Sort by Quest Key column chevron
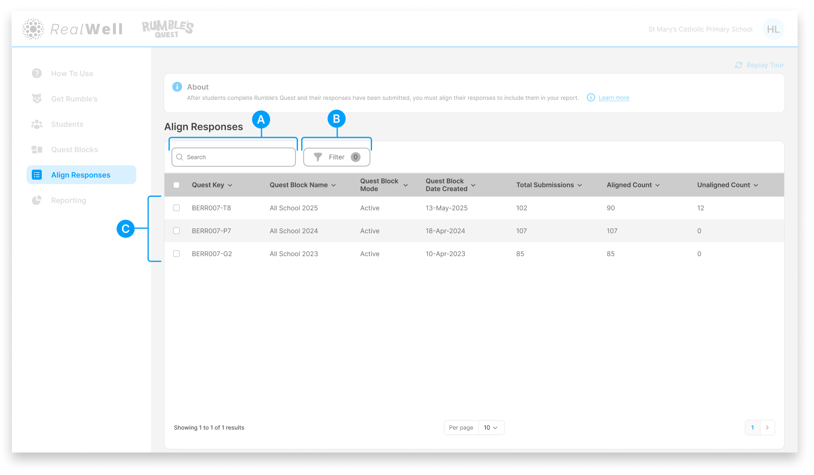Screen dimensions: 814x475 point(230,185)
